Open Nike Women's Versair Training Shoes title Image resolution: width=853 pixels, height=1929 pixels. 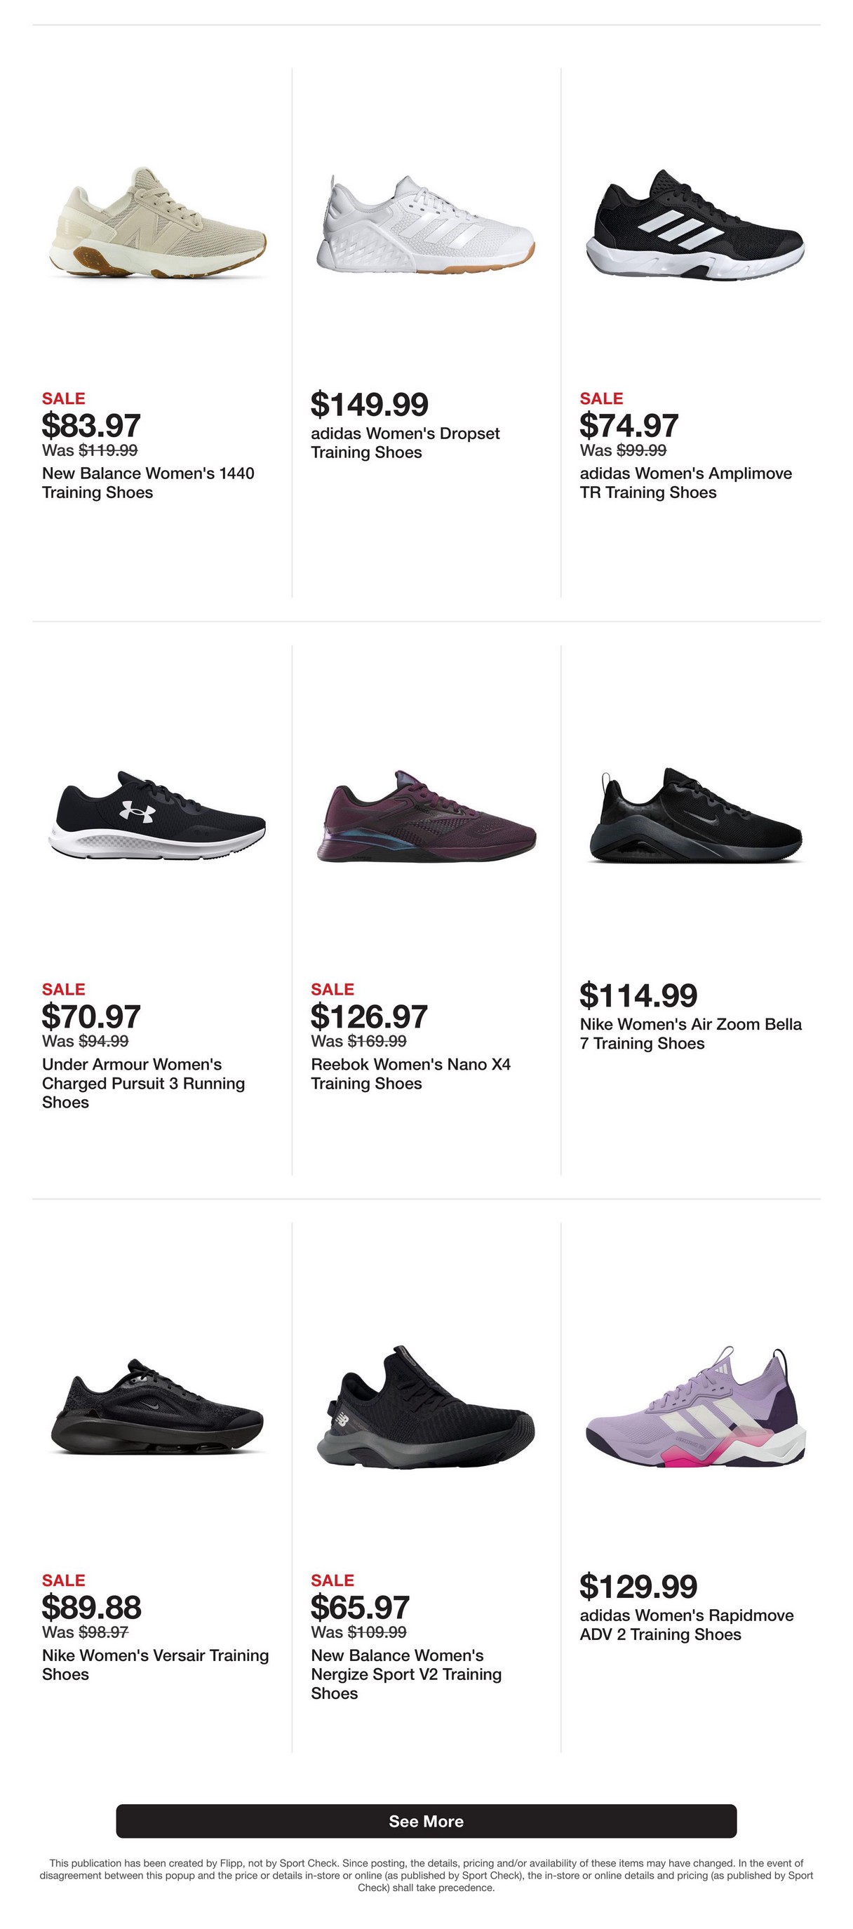tap(155, 1664)
